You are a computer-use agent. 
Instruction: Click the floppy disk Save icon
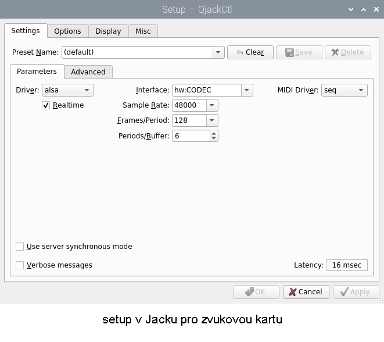pos(289,52)
